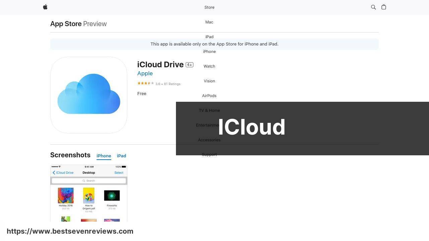Click the 4+ age rating badge
The width and height of the screenshot is (429, 241).
[189, 65]
